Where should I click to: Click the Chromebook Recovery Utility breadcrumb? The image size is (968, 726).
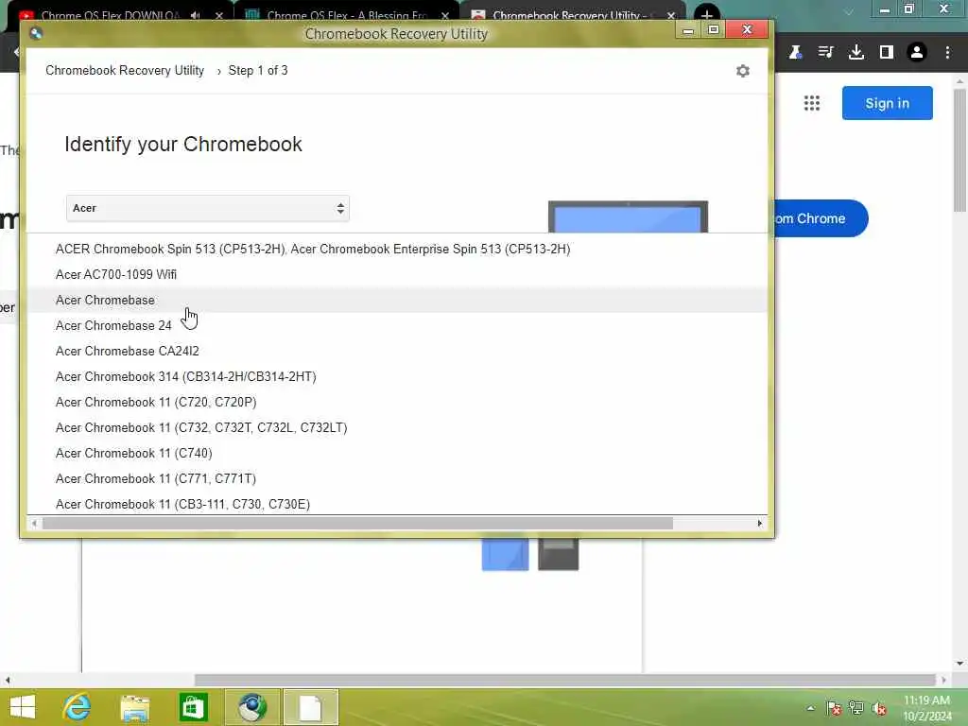pyautogui.click(x=125, y=70)
